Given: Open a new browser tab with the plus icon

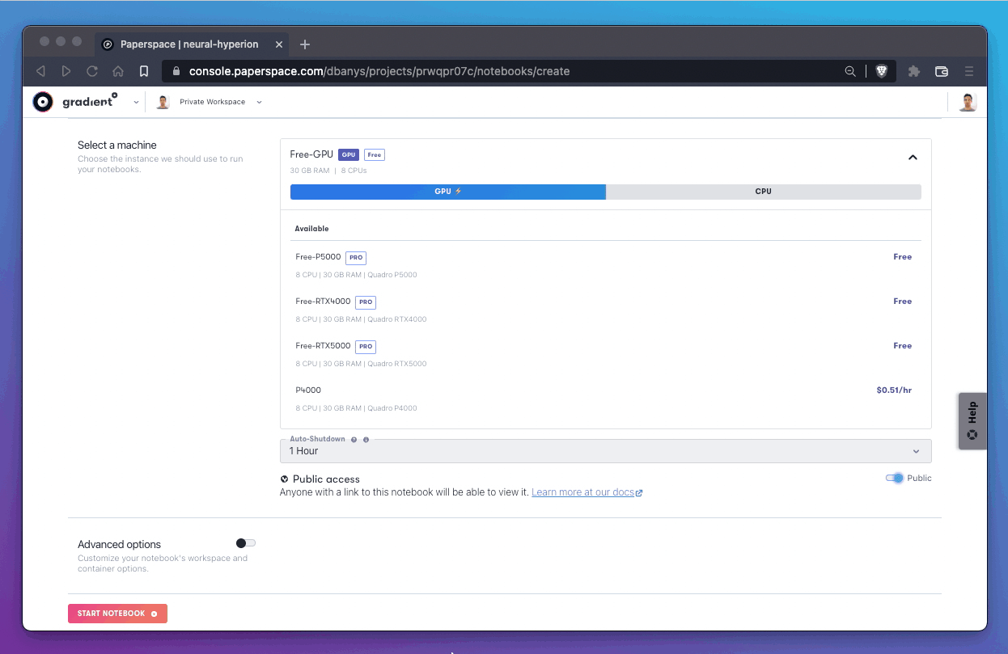Looking at the screenshot, I should [305, 44].
